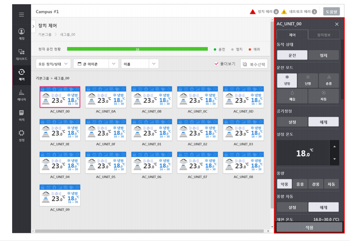Go to 대시보드 dashboard icon
This screenshot has width=350, height=241.
coord(21,54)
